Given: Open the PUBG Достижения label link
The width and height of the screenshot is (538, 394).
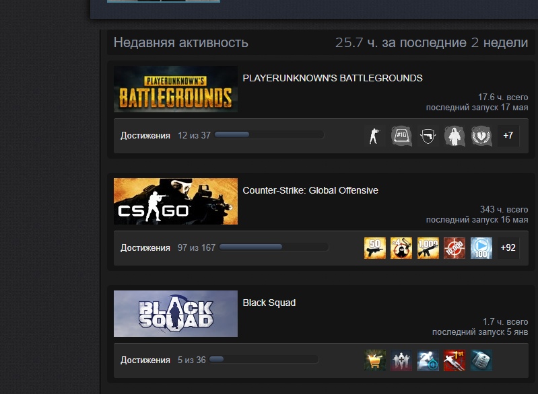Looking at the screenshot, I should (145, 136).
